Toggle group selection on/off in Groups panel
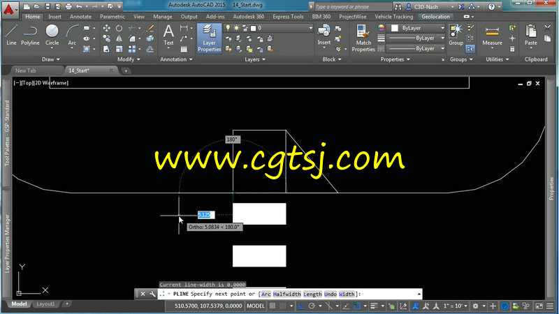The width and height of the screenshot is (559, 314). point(470,49)
